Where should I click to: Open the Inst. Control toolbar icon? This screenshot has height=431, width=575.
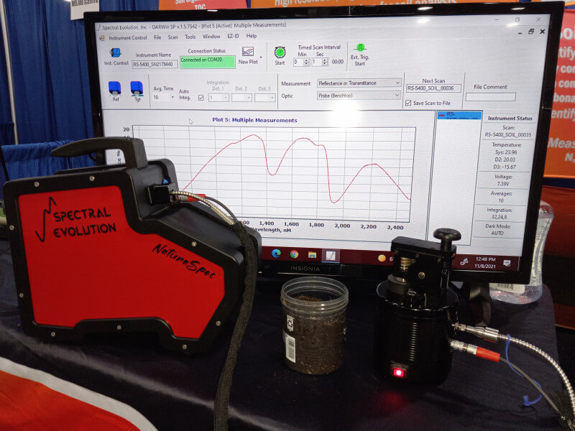[116, 53]
